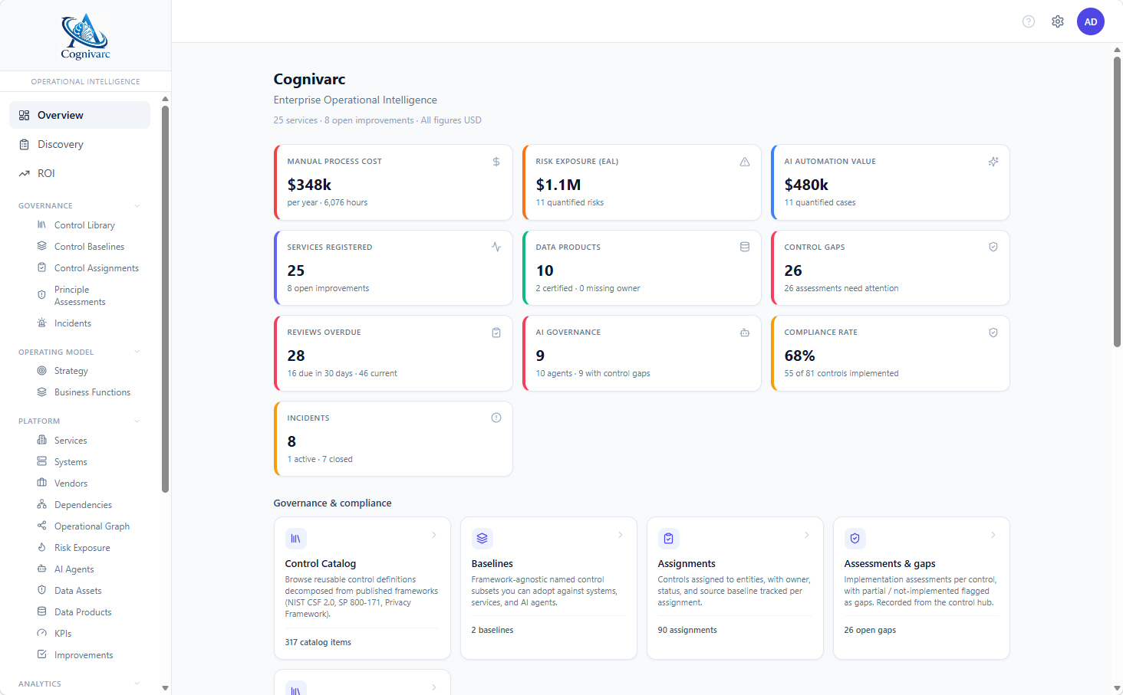Open the AD user avatar menu
Screen dimensions: 1123x695
coord(1091,21)
